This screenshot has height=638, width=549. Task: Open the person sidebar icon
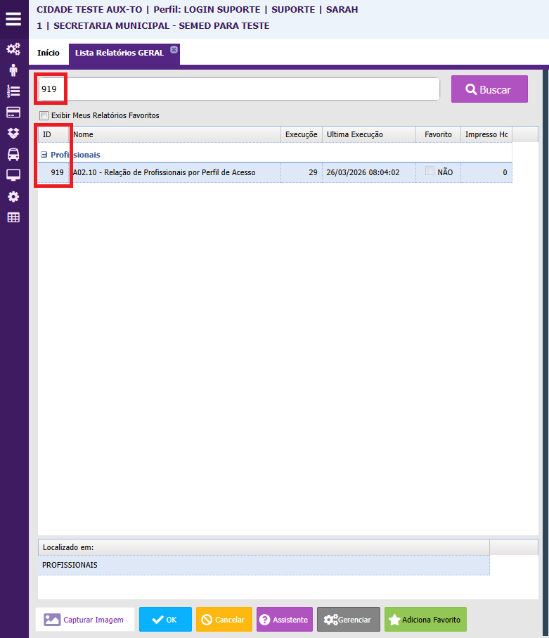tap(13, 70)
